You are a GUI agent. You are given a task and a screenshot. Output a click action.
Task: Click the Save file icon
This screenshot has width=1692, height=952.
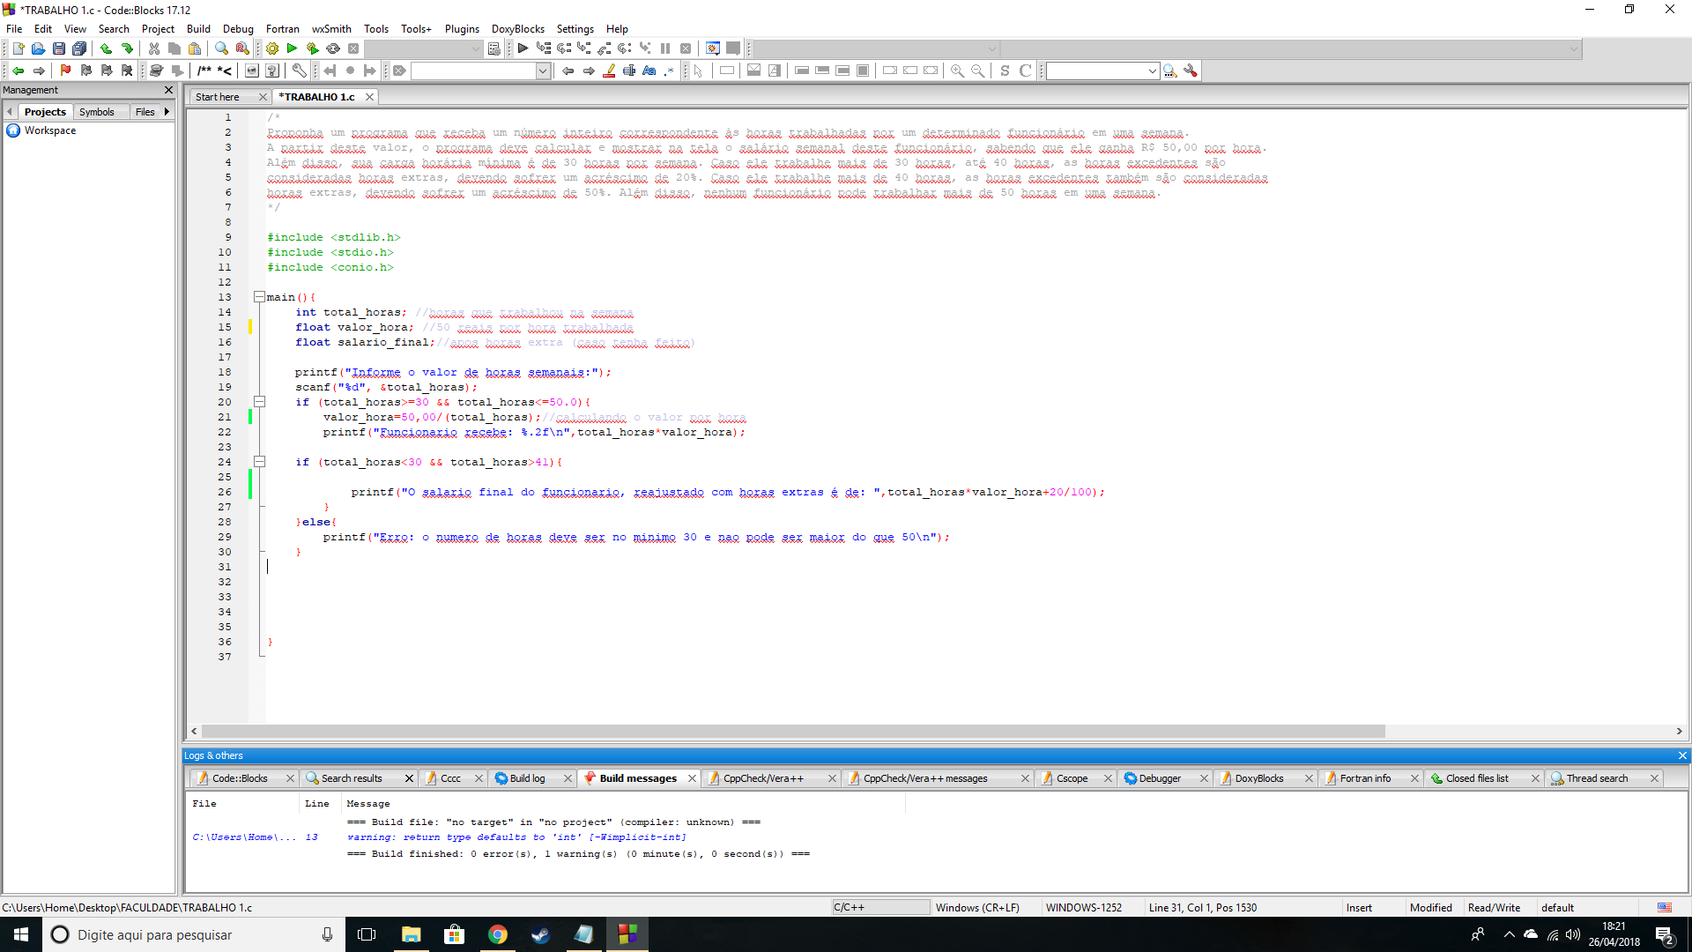point(59,48)
